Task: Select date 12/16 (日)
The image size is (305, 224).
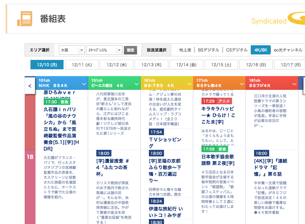Action: pos(256,65)
